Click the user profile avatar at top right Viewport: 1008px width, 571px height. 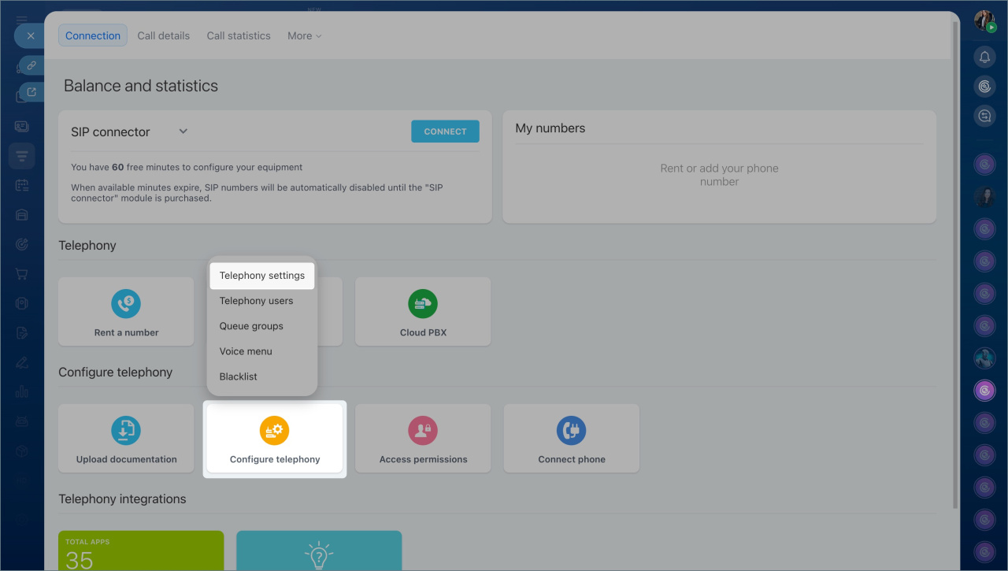coord(984,20)
